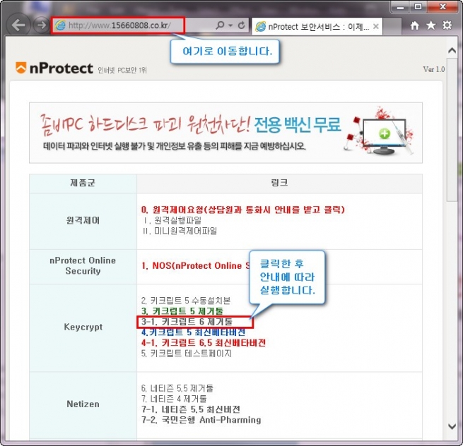Screen dimensions: 463x446
Task: Click the 좀비PC 전용 백신 무료 banner
Action: [x=225, y=133]
